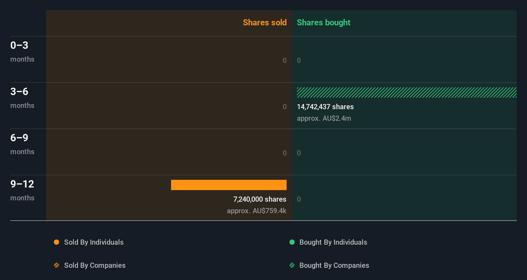Click the 6–9 months row label
Viewport: 527px width, 280px height.
pyautogui.click(x=22, y=144)
